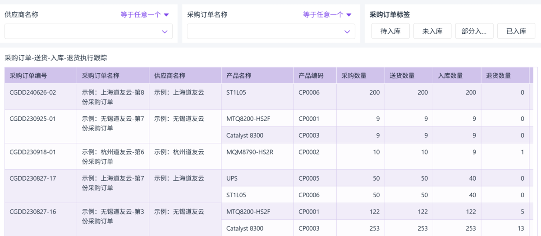The height and width of the screenshot is (236, 541).
Task: Click order name 示例：上海道友云-第8份采购订单
Action: [113, 97]
